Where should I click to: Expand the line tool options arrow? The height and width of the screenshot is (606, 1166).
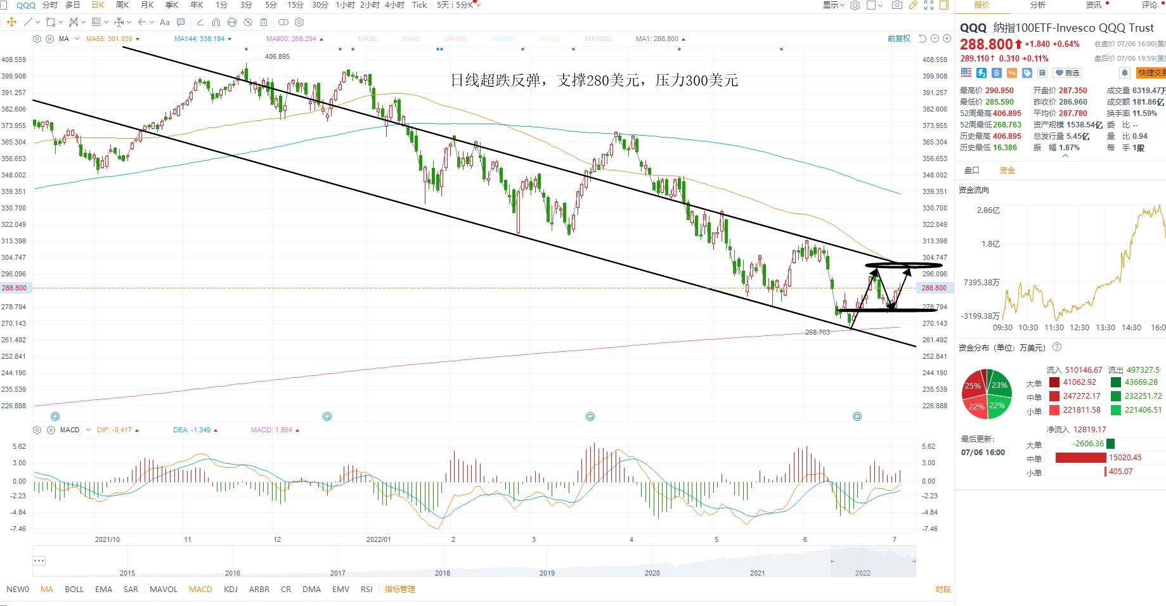(38, 22)
